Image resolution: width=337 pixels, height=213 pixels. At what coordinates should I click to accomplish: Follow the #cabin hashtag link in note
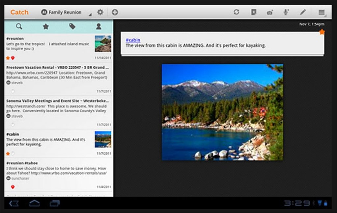pyautogui.click(x=133, y=40)
